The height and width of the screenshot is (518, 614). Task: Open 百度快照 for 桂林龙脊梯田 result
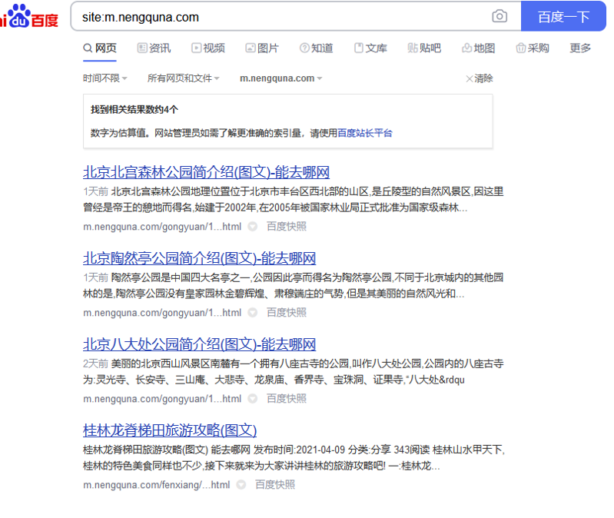(x=275, y=485)
